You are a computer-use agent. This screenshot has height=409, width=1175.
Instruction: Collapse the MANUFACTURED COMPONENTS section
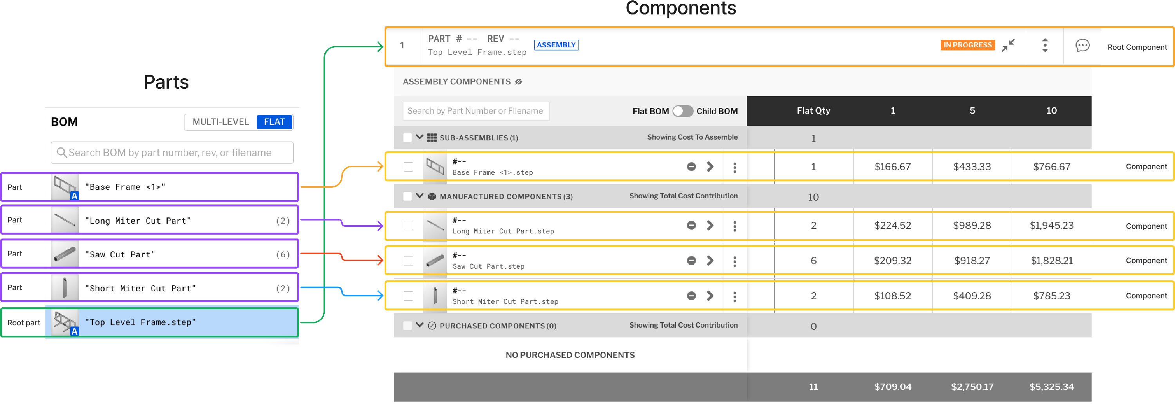[x=419, y=196]
